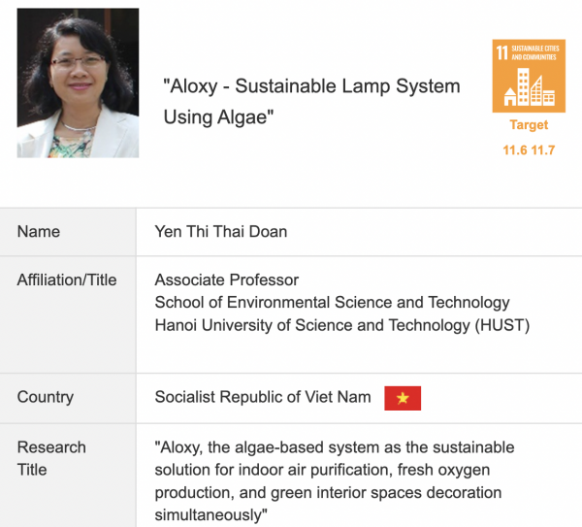Click the "Country" row label
Screen dimensions: 582x527
click(46, 397)
